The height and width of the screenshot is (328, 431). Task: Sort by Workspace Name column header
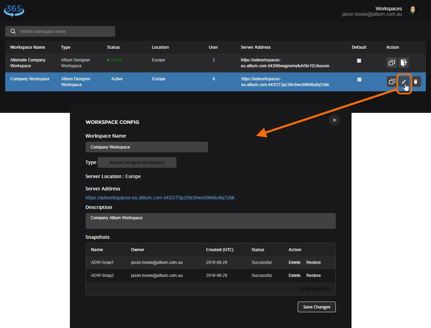(27, 47)
